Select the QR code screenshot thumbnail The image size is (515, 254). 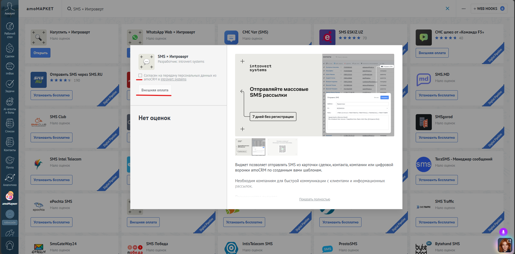click(x=282, y=147)
